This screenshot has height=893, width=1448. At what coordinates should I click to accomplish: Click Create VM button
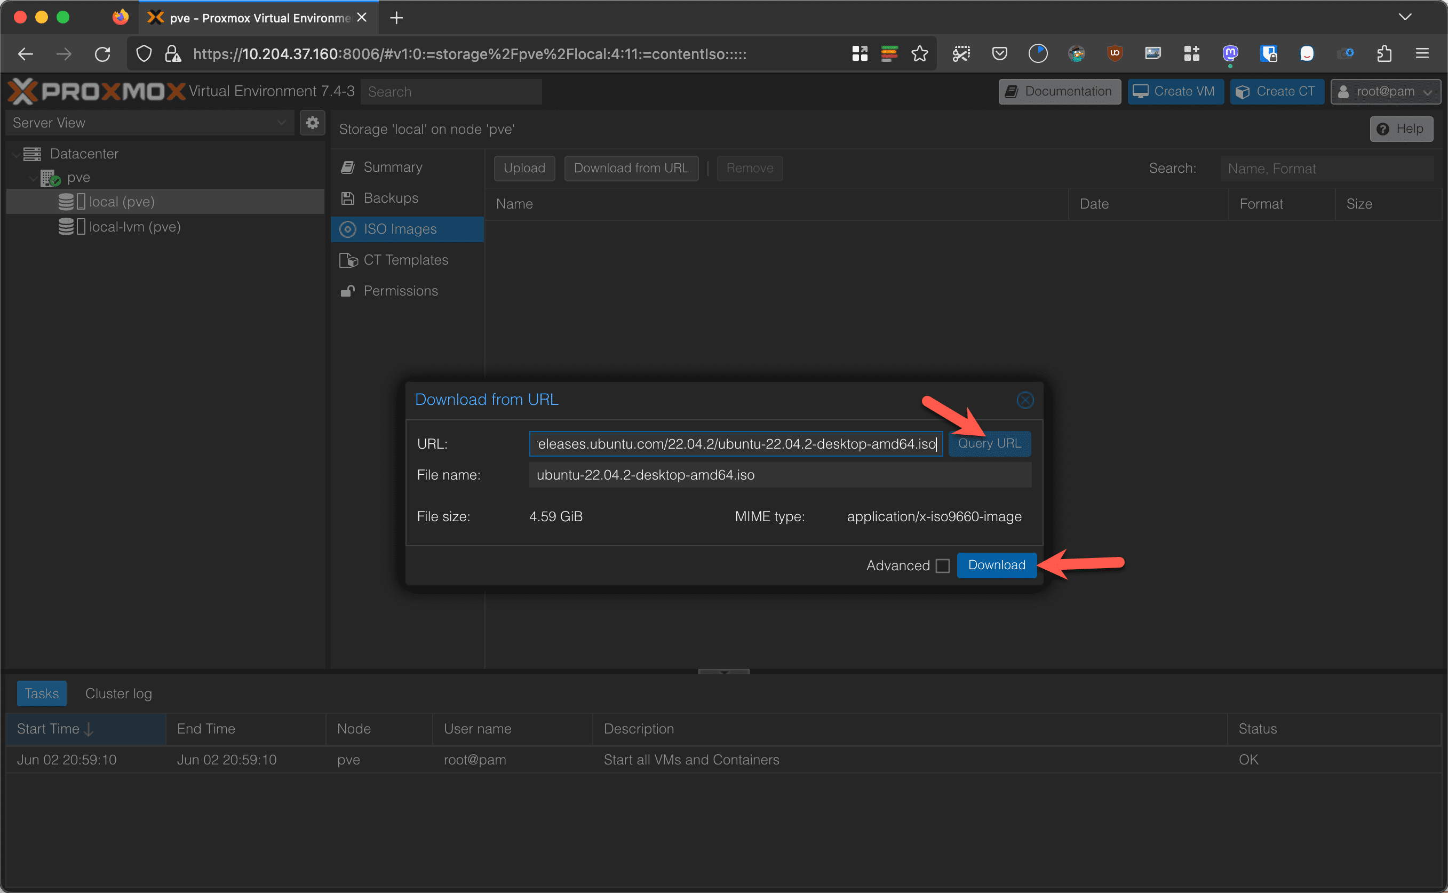[1175, 92]
